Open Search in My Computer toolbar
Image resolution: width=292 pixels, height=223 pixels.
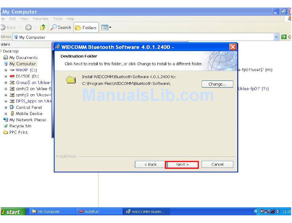[61, 27]
